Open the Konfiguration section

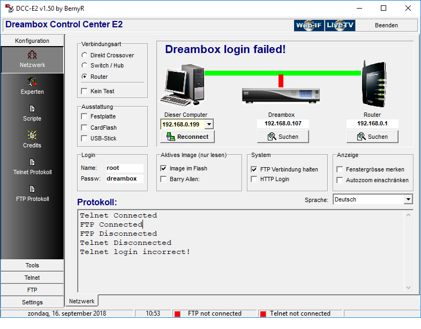[x=32, y=41]
